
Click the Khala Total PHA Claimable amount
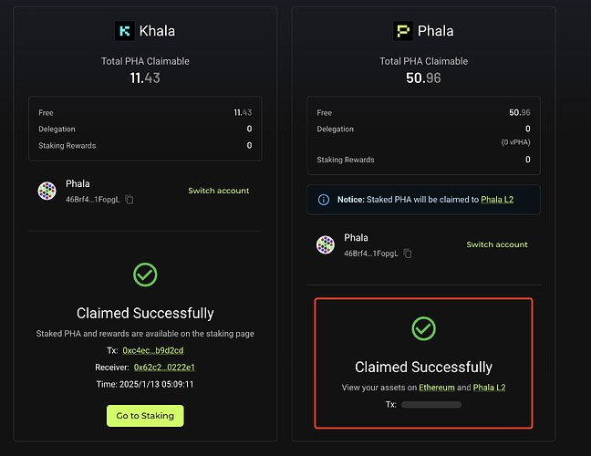(x=145, y=79)
